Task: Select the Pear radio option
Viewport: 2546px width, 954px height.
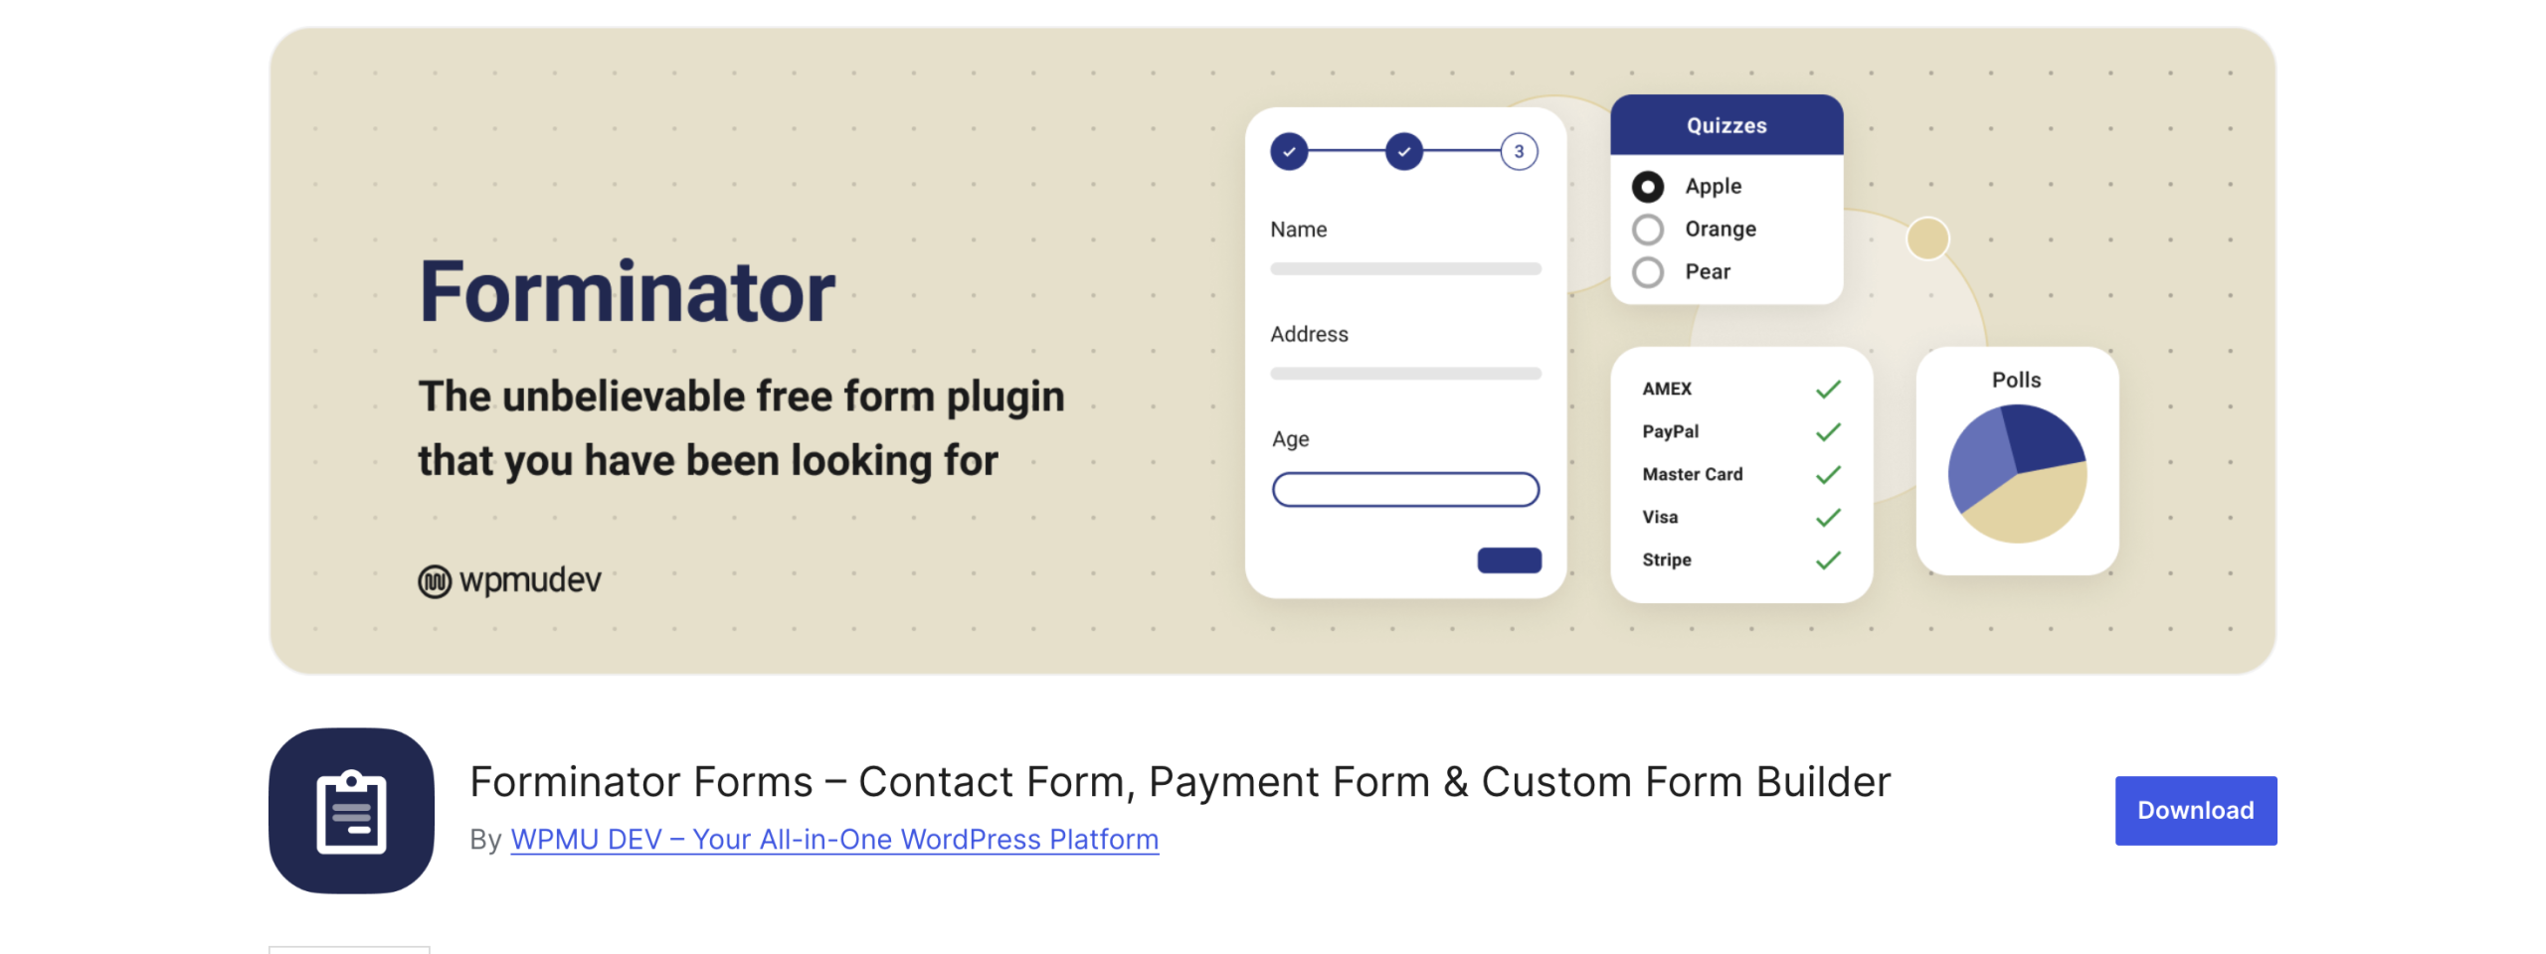Action: coord(1647,272)
